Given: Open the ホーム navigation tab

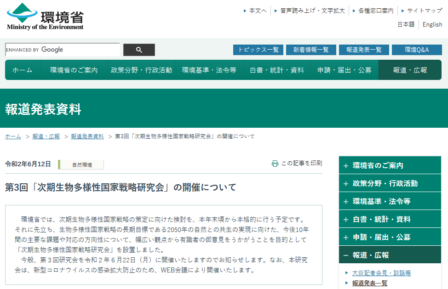Looking at the screenshot, I should pos(22,70).
